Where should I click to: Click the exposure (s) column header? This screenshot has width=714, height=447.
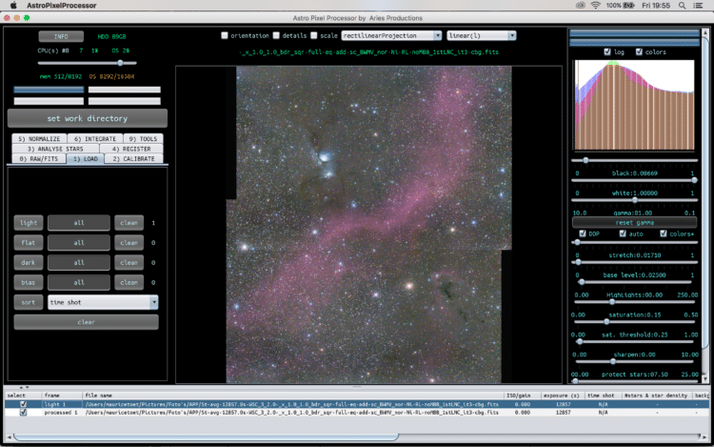tap(562, 396)
